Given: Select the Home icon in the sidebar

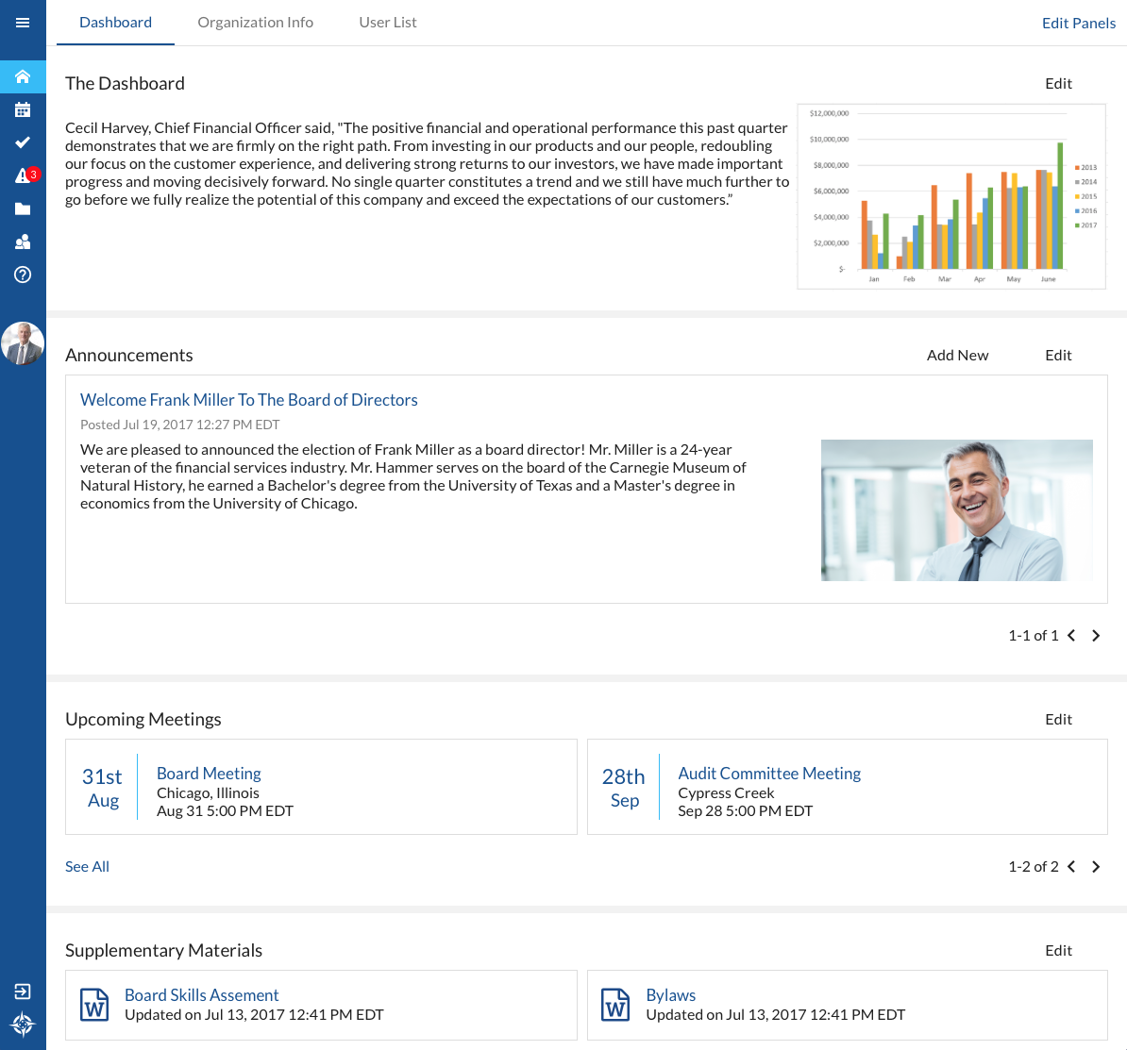Looking at the screenshot, I should 23,76.
